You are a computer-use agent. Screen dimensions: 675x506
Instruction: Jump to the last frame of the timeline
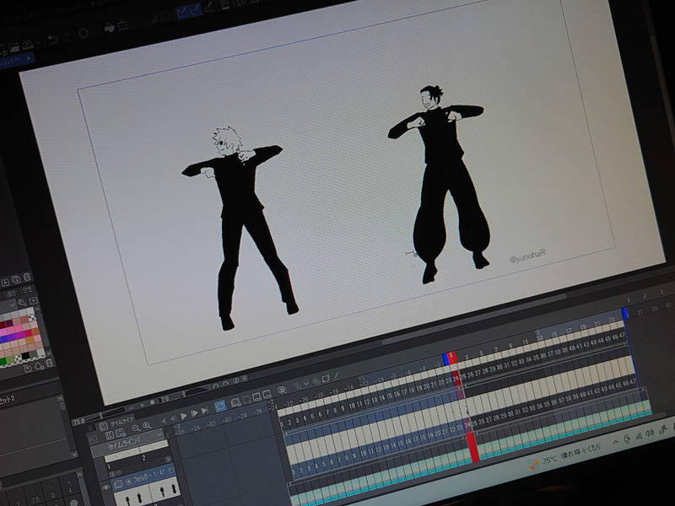pyautogui.click(x=203, y=412)
